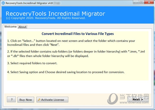
Task: Click the copyright 2020 RecoveryTools text
Action: [x=46, y=18]
